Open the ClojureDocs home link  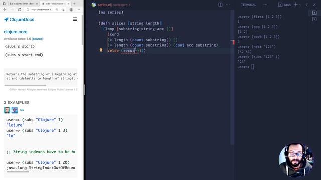(22, 20)
